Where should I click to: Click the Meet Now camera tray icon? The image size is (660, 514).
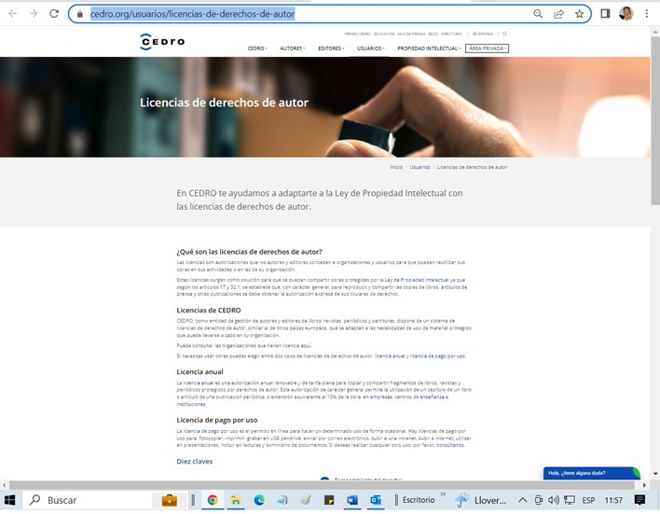click(539, 500)
